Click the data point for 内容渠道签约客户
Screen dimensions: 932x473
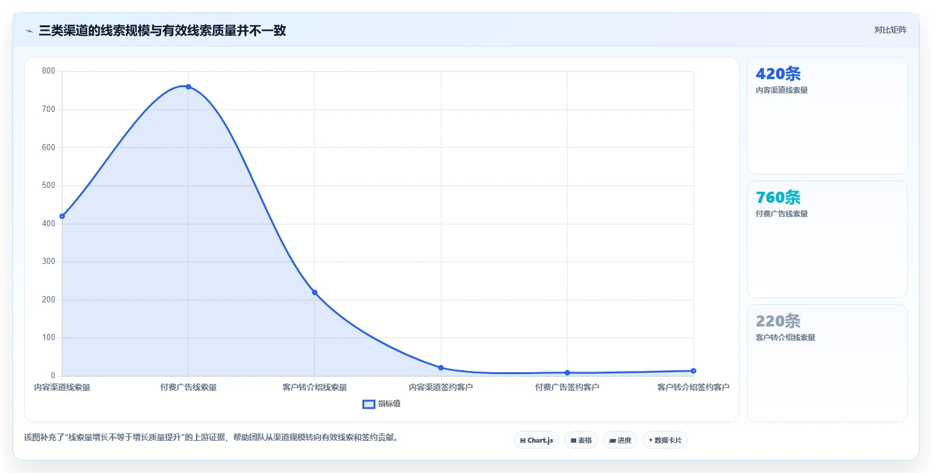(441, 367)
